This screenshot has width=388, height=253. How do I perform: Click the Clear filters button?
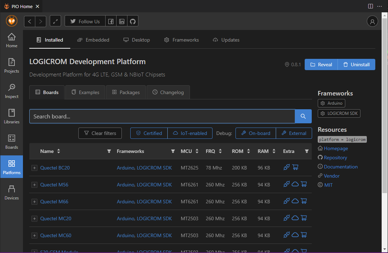[100, 133]
